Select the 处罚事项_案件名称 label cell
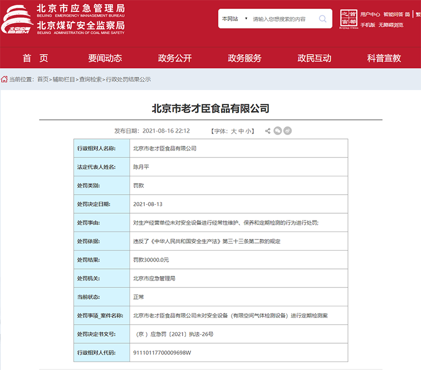This screenshot has height=370, width=421. coord(102,315)
